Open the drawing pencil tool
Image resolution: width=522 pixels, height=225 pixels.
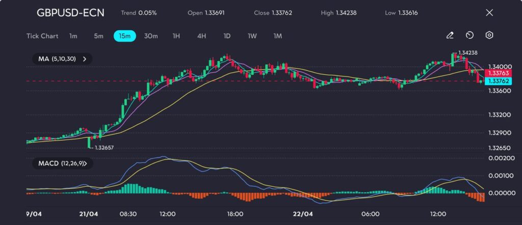[x=450, y=36]
